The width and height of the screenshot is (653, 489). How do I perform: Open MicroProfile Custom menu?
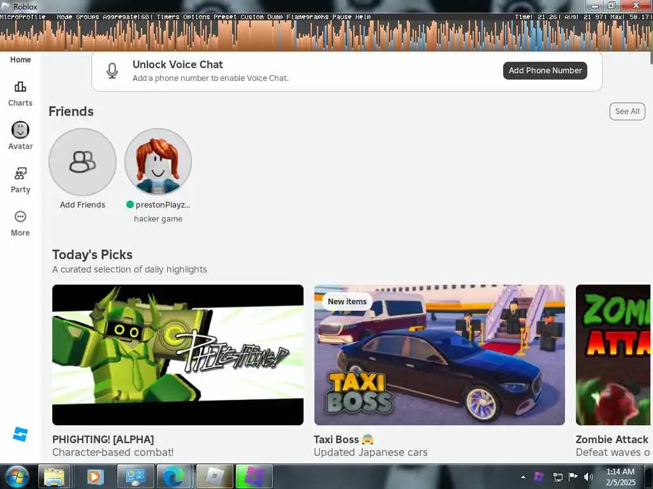pos(252,17)
